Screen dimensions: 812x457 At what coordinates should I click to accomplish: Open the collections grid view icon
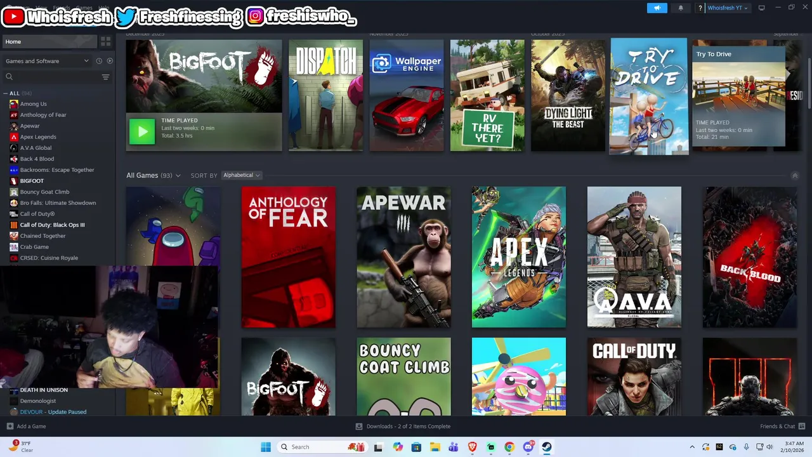(106, 41)
